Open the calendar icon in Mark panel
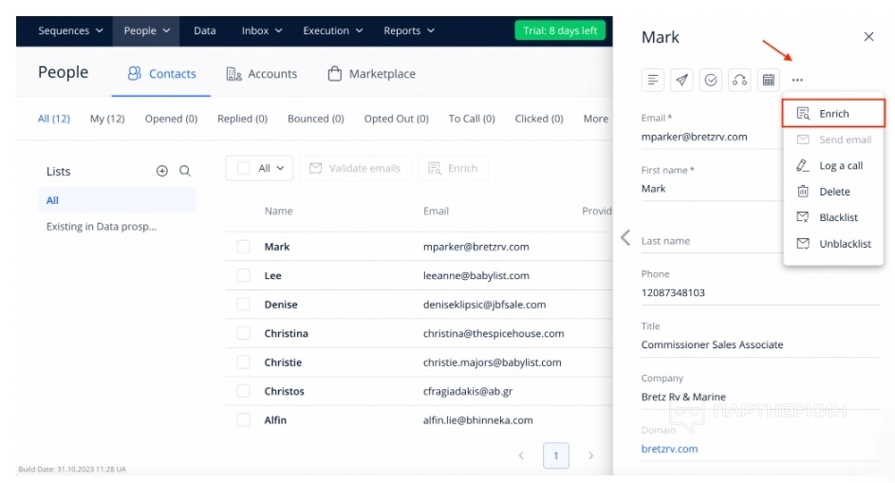This screenshot has width=895, height=483. click(769, 80)
